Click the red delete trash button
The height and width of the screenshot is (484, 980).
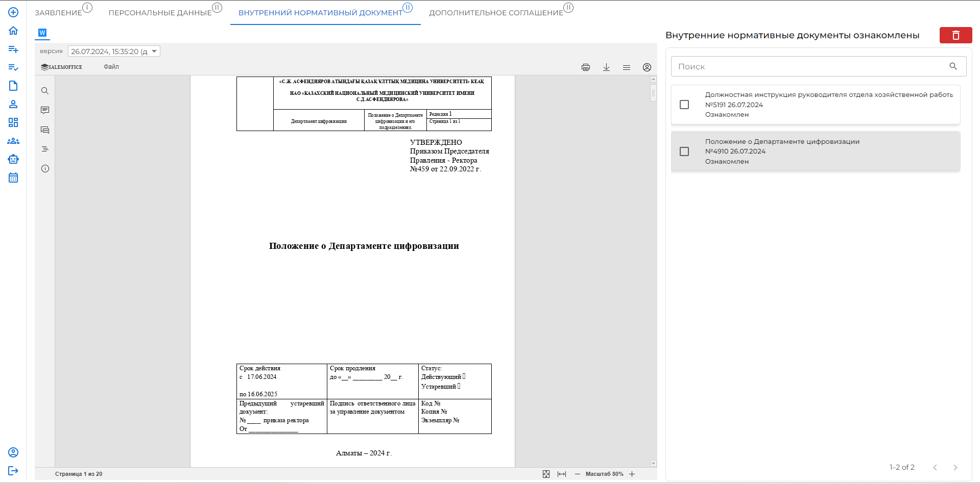955,35
